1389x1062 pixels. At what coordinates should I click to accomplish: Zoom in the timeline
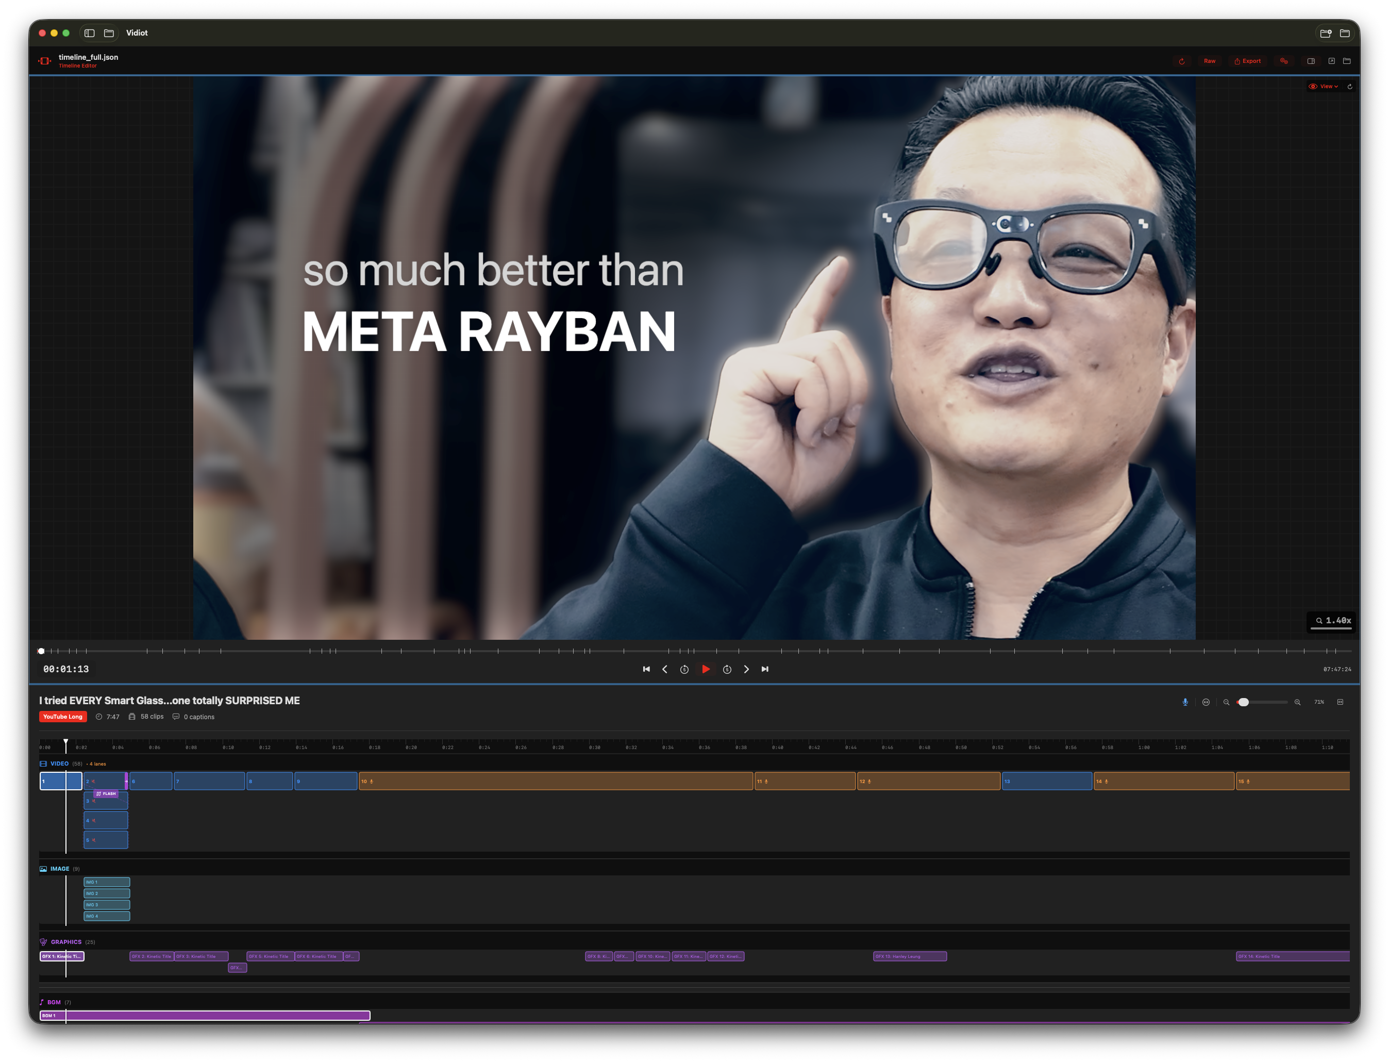(x=1297, y=702)
